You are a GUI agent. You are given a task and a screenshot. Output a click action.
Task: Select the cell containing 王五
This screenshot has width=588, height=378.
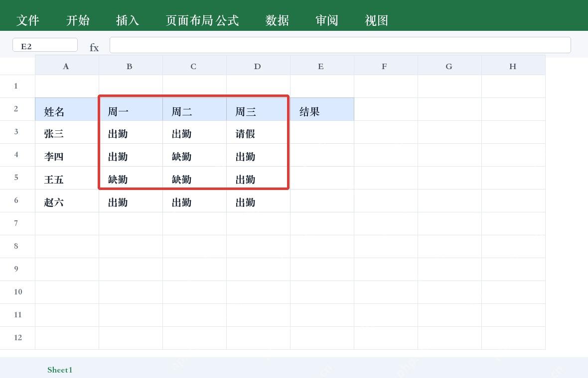coord(67,178)
